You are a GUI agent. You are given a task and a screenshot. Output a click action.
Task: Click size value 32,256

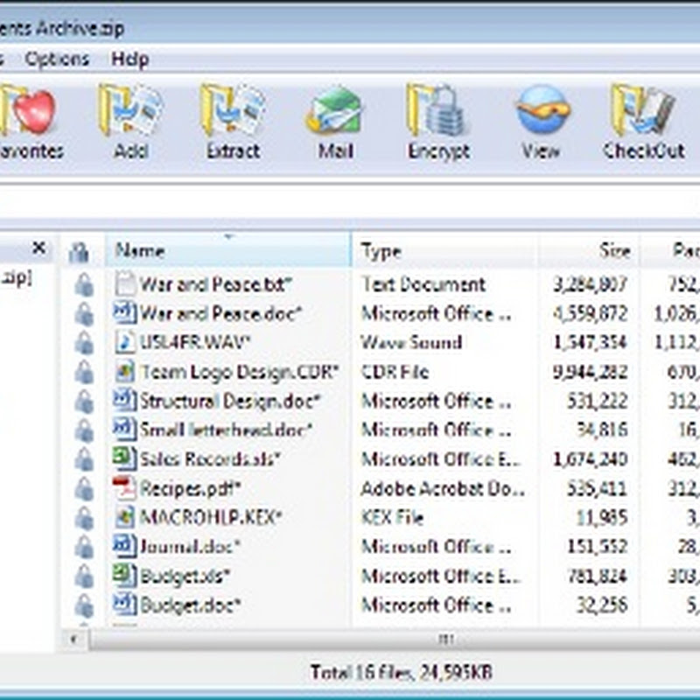[x=602, y=605]
